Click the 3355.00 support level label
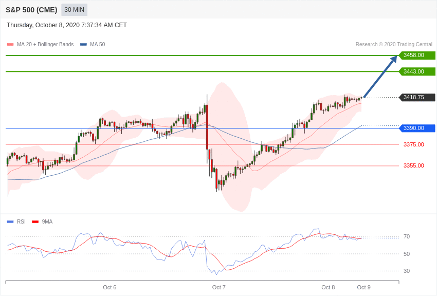 [x=413, y=165]
